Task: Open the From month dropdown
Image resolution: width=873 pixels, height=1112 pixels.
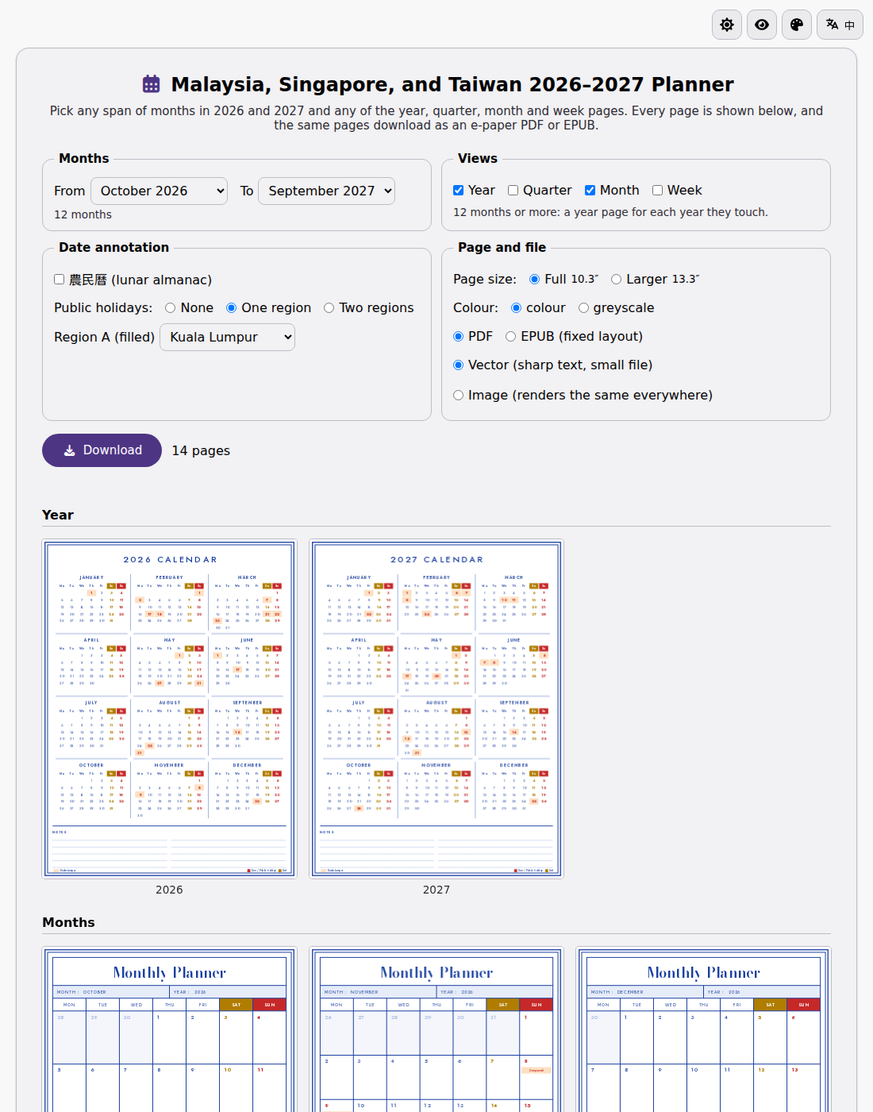Action: pos(160,191)
